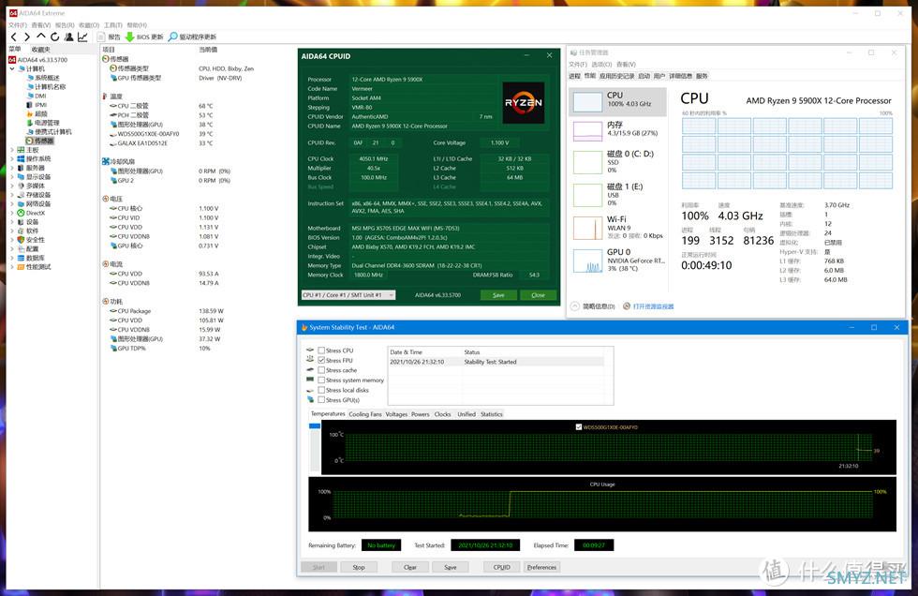This screenshot has width=918, height=596.
Task: Click the refresh icon in AIDA64 toolbar
Action: tap(55, 37)
